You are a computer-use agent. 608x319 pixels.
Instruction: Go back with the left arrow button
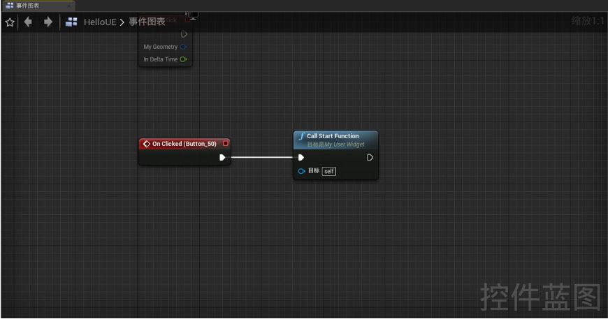(28, 22)
